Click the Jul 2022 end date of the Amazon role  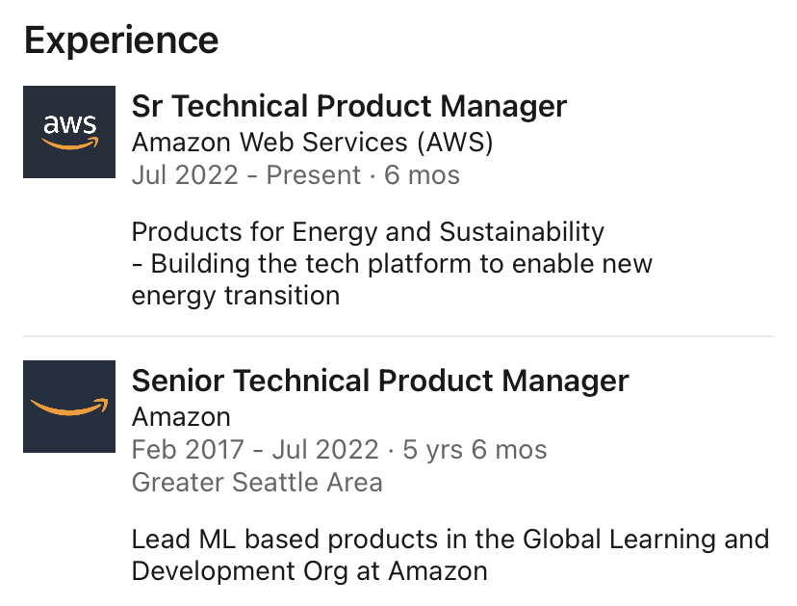click(325, 449)
